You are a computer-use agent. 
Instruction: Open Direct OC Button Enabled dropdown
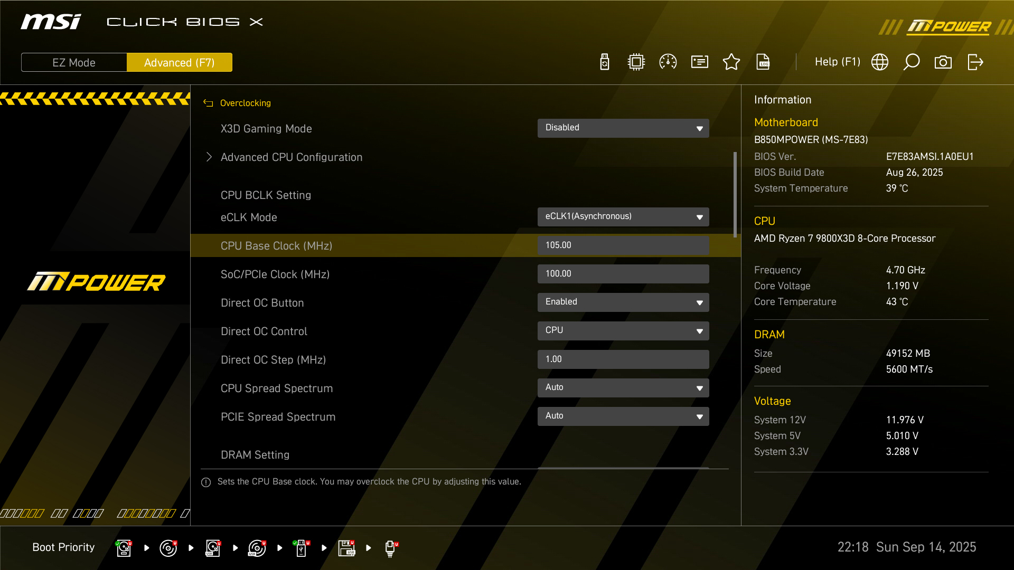click(623, 302)
